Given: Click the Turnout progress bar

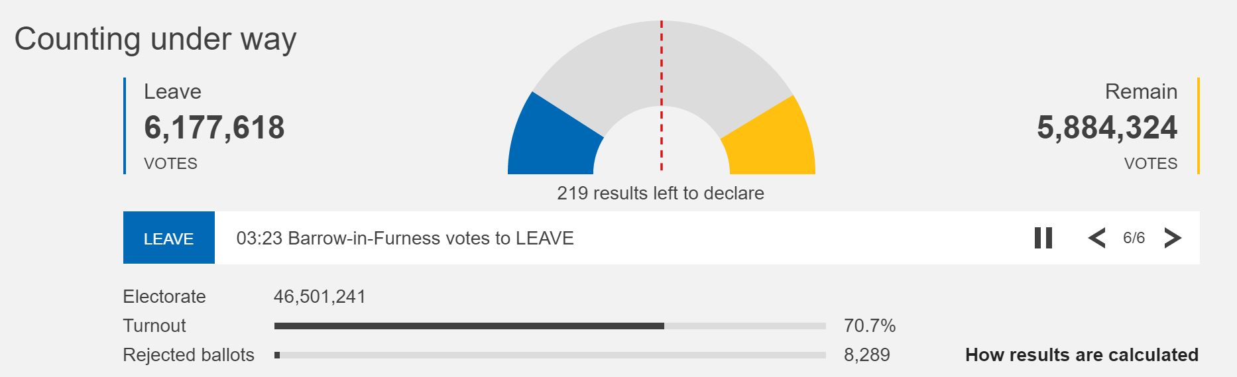Looking at the screenshot, I should point(550,326).
